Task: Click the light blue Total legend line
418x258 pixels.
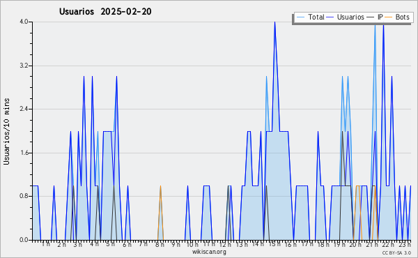Action: pyautogui.click(x=300, y=17)
